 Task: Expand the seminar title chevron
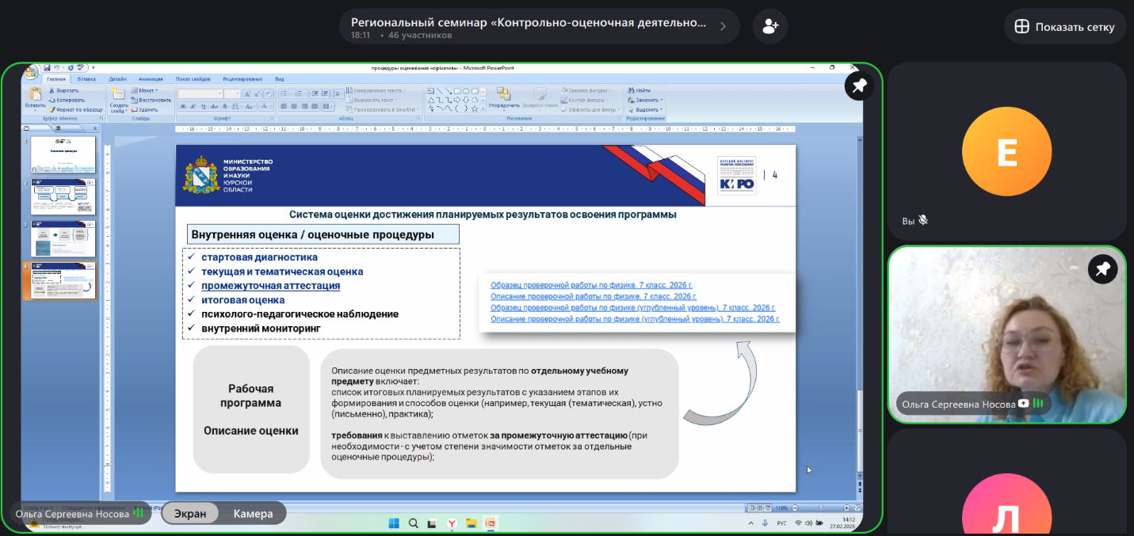(723, 26)
